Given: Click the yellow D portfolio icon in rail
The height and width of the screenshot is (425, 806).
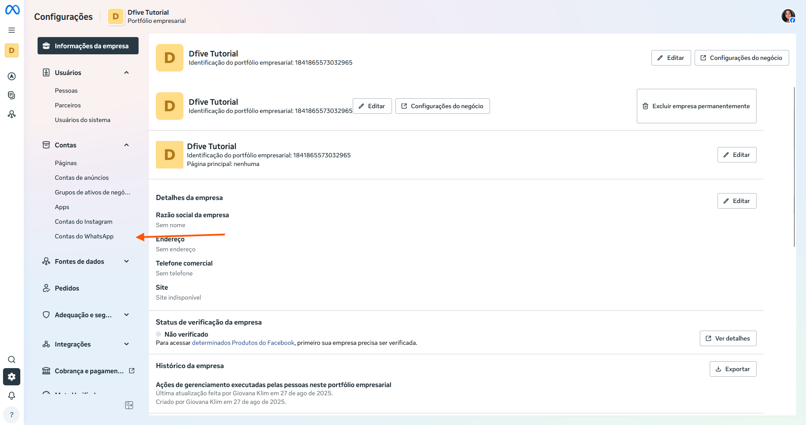Looking at the screenshot, I should [x=12, y=50].
